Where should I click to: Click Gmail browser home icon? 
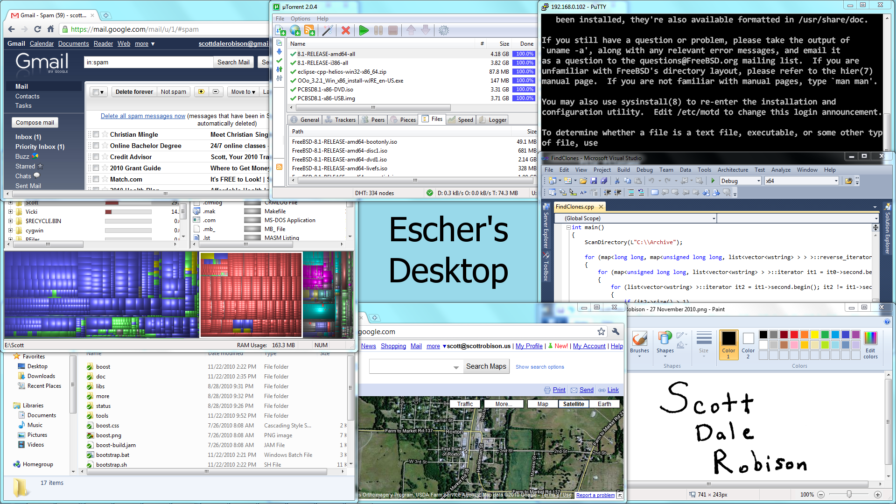click(x=50, y=29)
